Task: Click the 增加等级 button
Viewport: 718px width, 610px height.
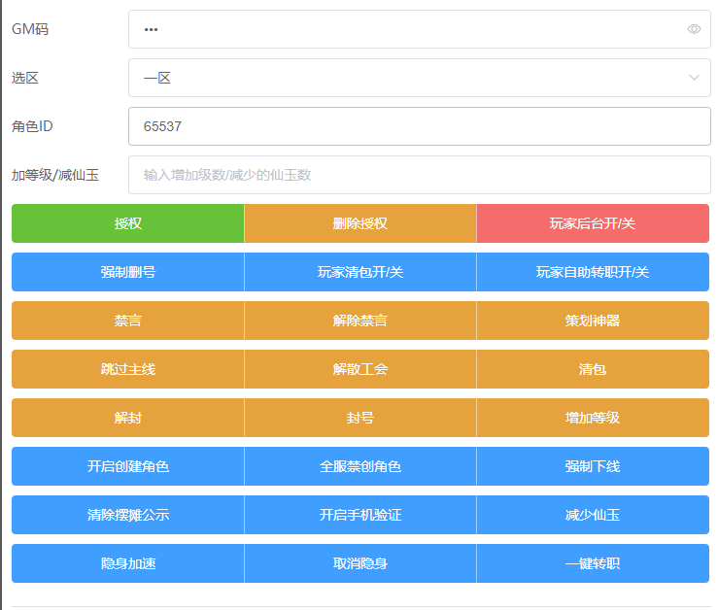Action: click(x=593, y=418)
